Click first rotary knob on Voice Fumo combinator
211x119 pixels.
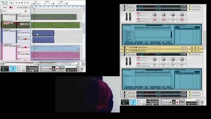click(154, 15)
